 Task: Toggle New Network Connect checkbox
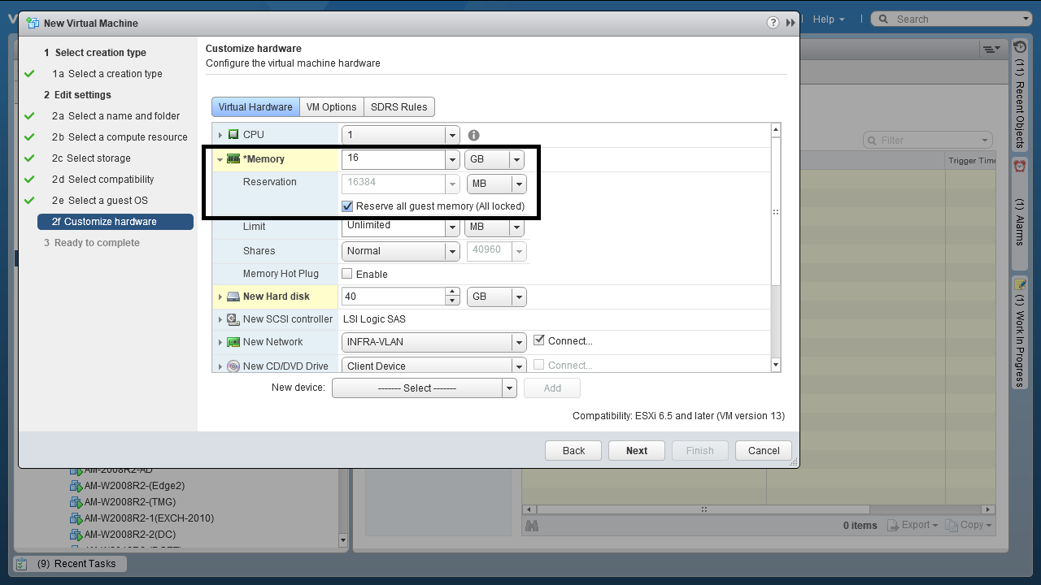tap(538, 341)
